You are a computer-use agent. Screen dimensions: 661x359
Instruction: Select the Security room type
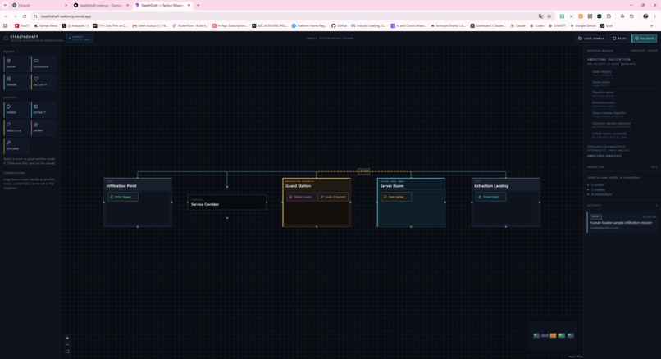[x=43, y=81]
